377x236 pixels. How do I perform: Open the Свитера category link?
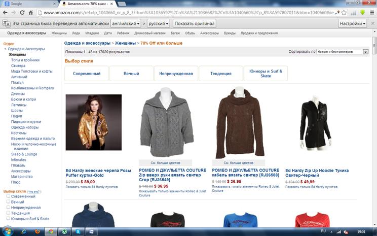tap(18, 66)
